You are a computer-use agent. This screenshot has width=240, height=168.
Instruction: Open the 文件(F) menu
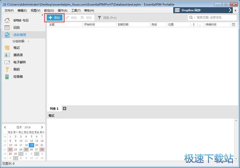9,11
